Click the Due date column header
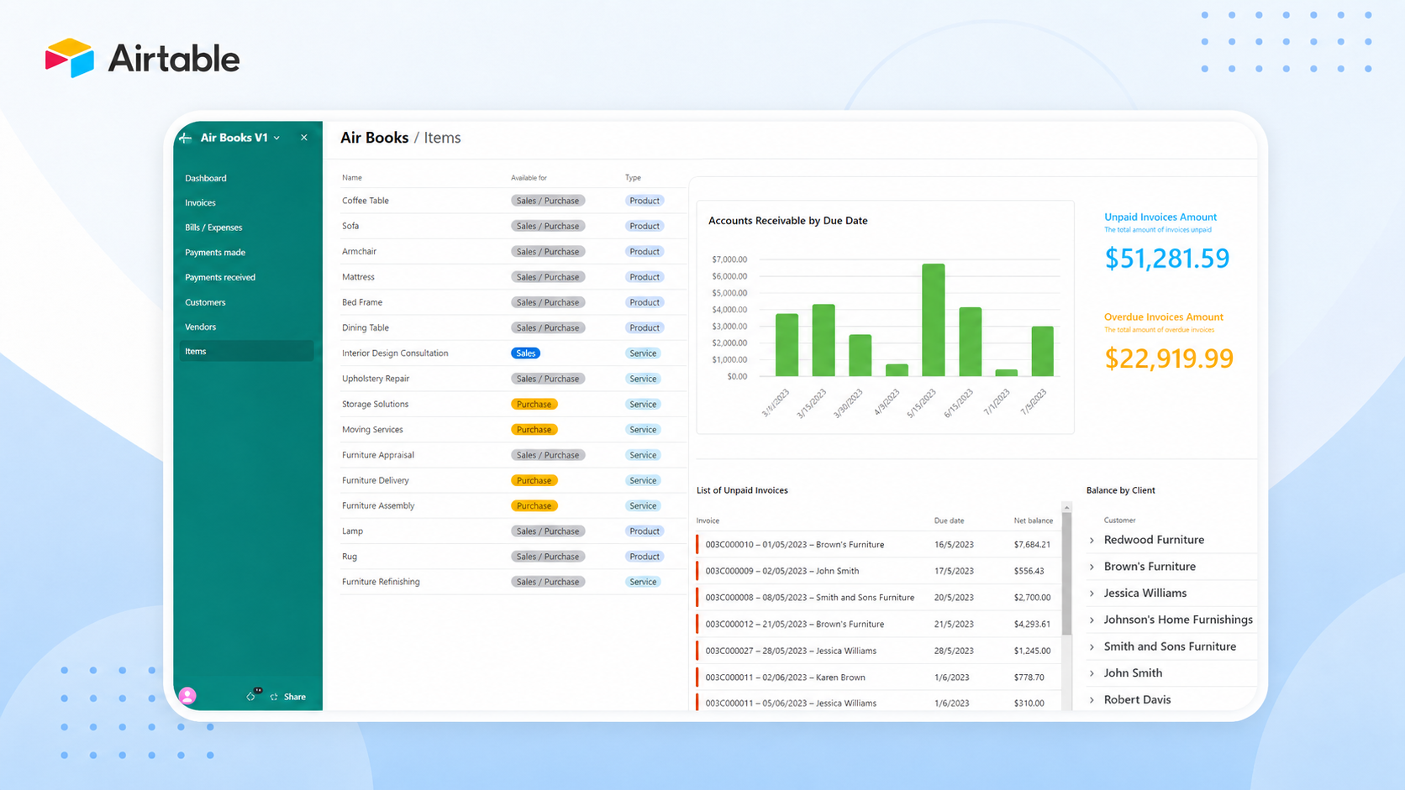The height and width of the screenshot is (790, 1405). tap(949, 521)
